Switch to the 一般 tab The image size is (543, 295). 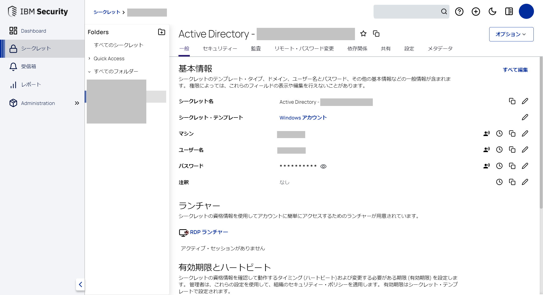click(184, 49)
